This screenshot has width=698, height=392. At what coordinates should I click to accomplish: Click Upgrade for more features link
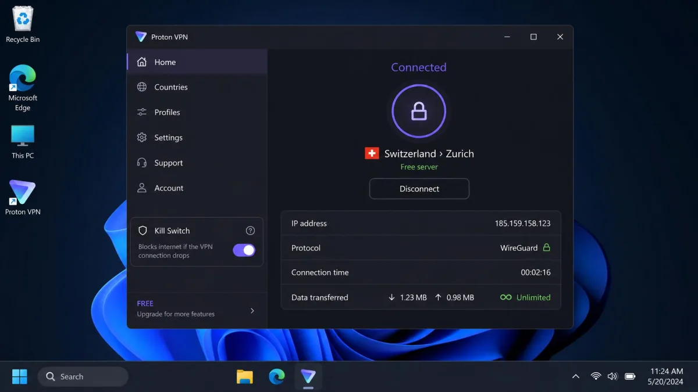176,314
